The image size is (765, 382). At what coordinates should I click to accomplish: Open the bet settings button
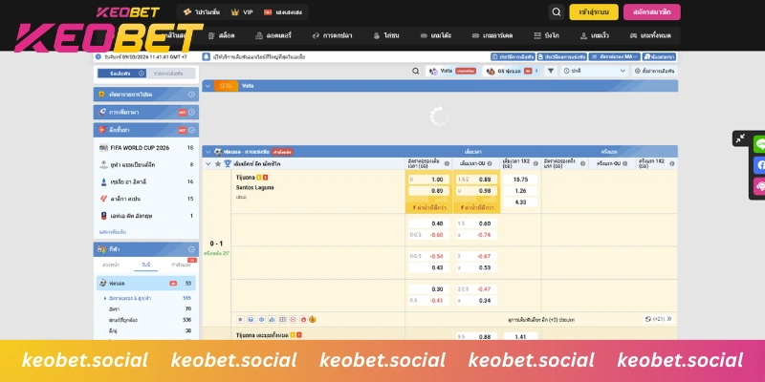click(x=655, y=71)
